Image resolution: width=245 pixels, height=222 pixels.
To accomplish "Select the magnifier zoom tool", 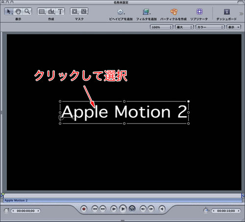I will [27, 12].
